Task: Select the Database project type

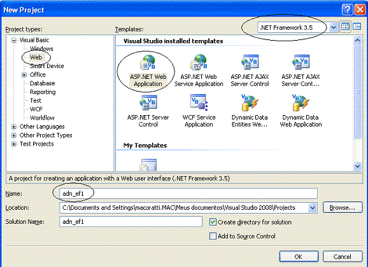Action: (x=42, y=83)
